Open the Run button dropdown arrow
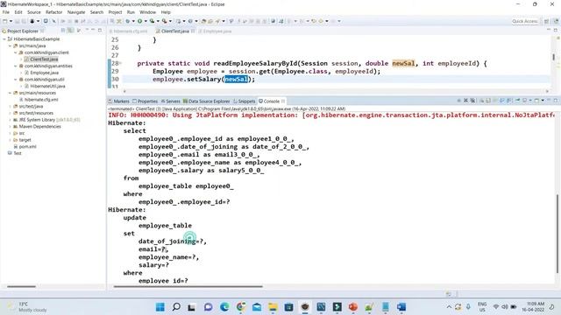The height and width of the screenshot is (315, 561). (x=146, y=21)
